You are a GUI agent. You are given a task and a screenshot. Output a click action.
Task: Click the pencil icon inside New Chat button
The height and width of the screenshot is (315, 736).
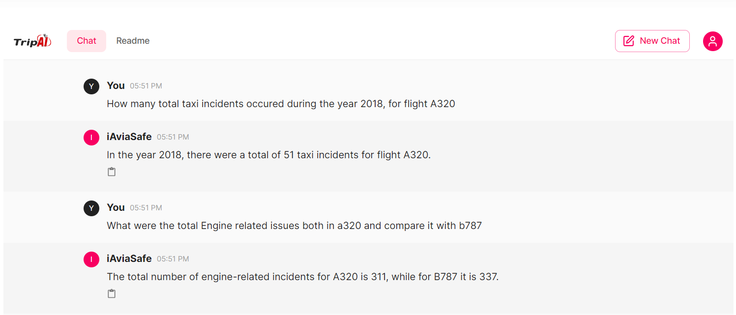pos(629,41)
